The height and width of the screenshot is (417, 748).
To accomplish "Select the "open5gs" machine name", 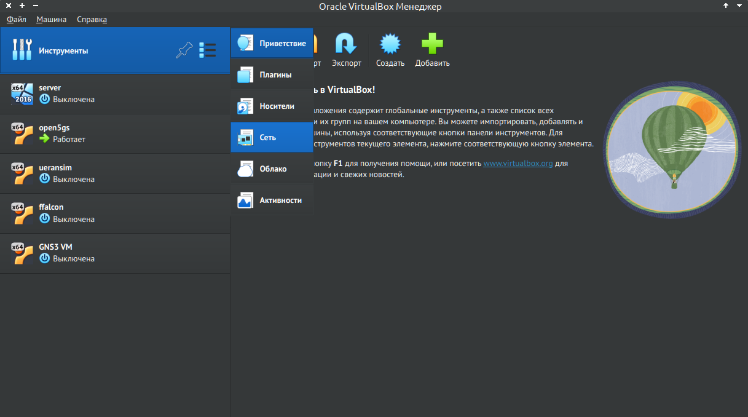I will (x=54, y=128).
